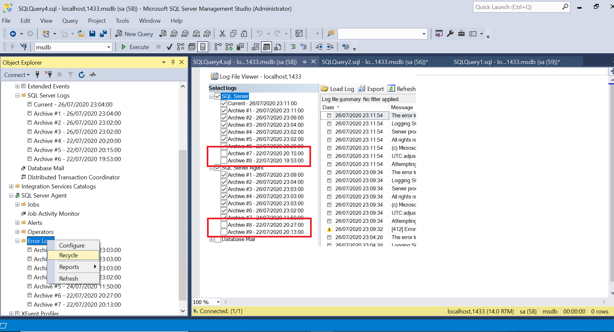Click the Parse query checkmark icon

point(169,47)
